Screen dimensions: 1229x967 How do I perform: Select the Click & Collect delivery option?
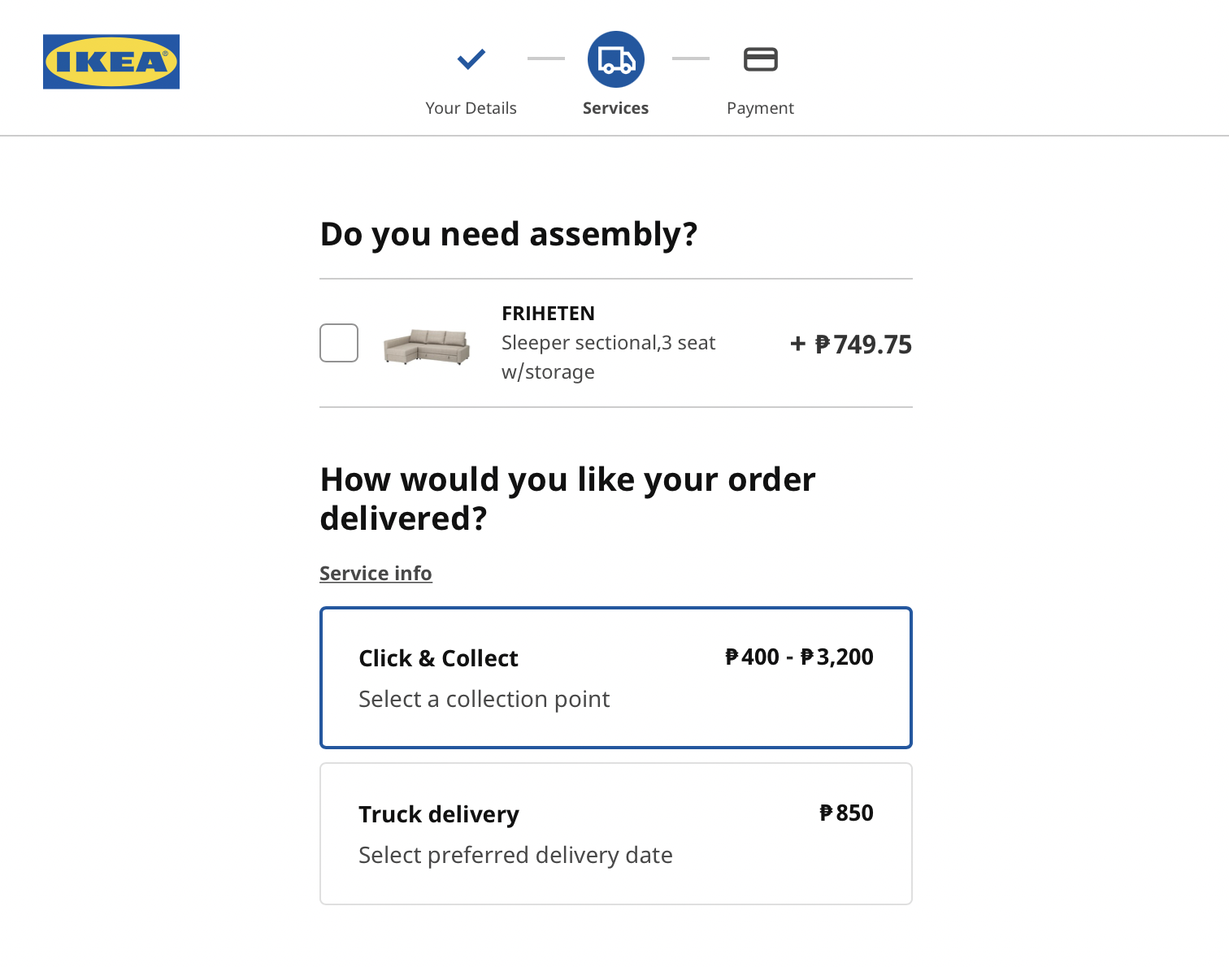point(615,677)
